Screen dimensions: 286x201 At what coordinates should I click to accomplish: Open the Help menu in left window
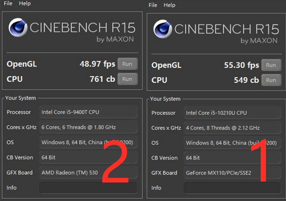coord(25,3)
